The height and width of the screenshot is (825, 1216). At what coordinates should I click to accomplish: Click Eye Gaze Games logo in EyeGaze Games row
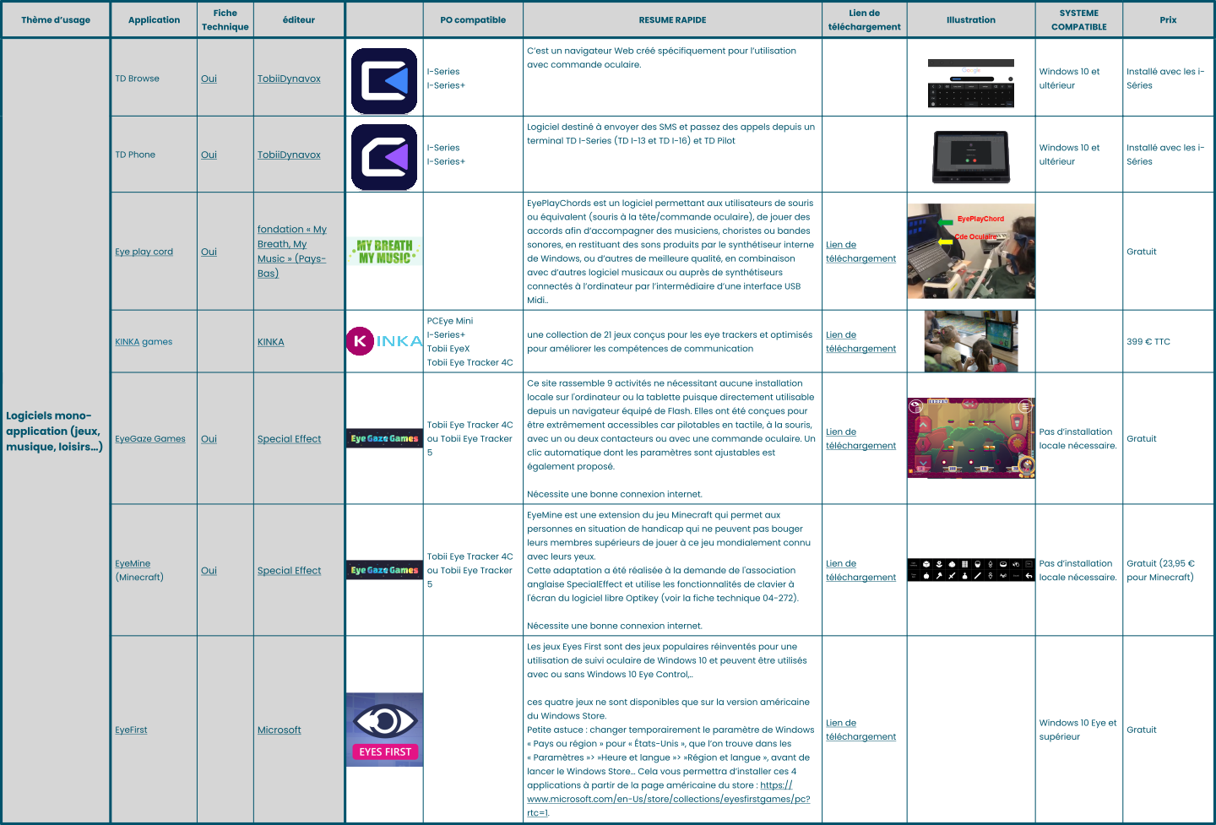384,438
